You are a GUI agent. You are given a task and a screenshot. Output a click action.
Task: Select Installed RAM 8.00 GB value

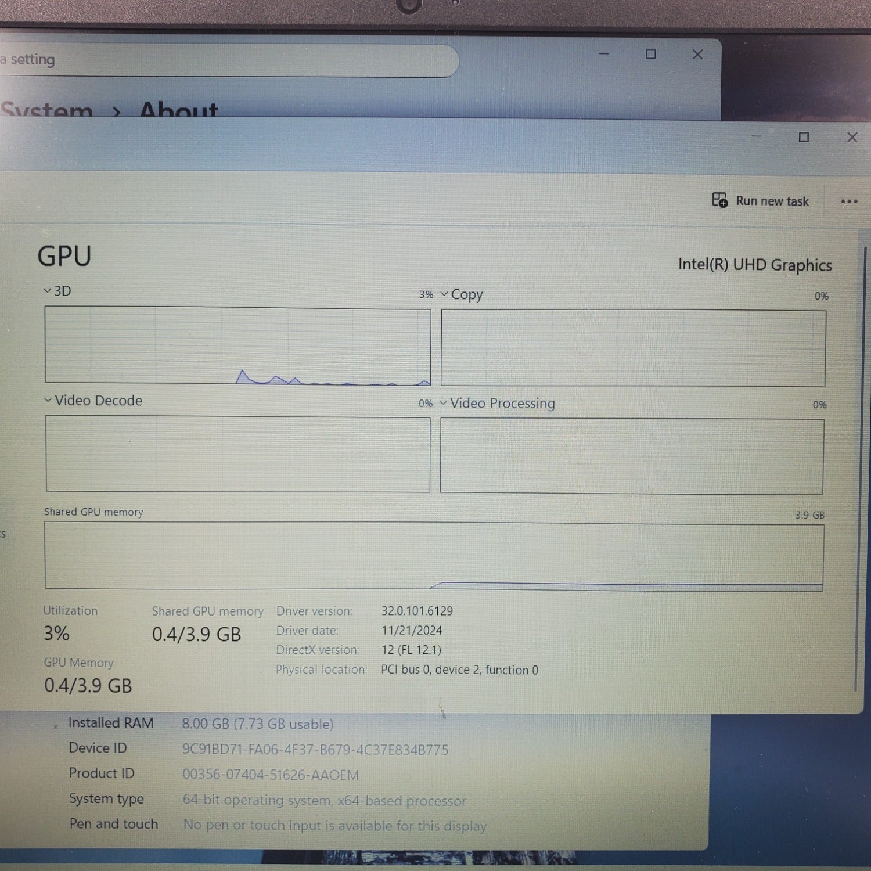point(258,724)
